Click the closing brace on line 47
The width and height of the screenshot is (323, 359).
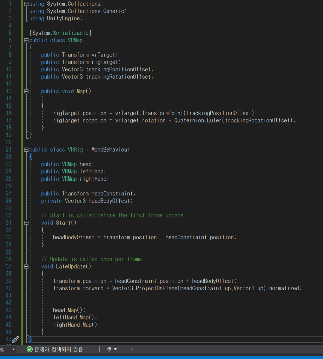click(x=31, y=339)
